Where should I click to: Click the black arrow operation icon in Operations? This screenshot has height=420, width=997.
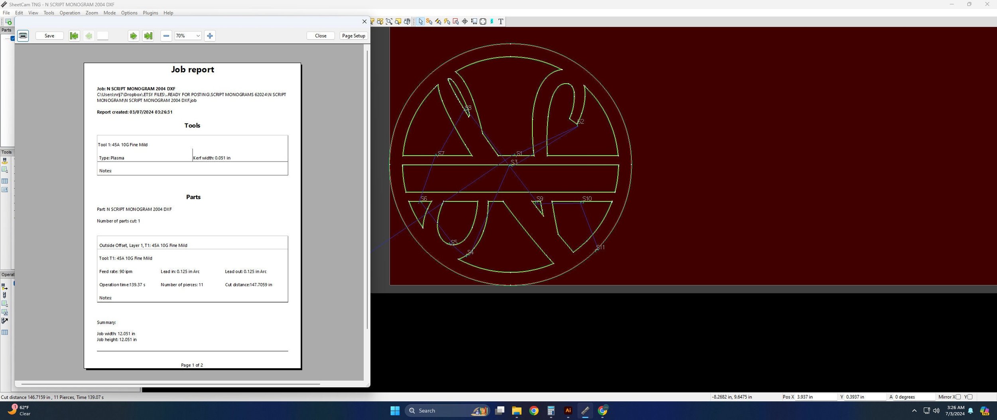(5, 321)
